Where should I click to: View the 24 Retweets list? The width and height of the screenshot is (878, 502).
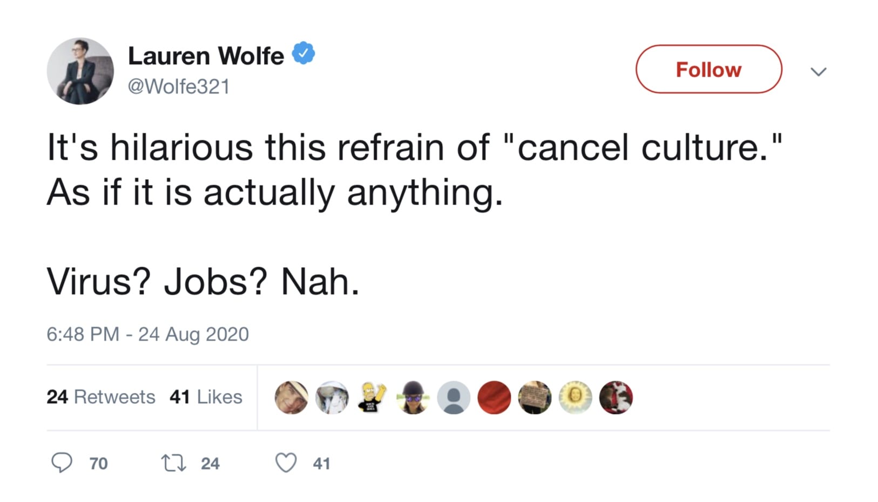click(x=101, y=397)
